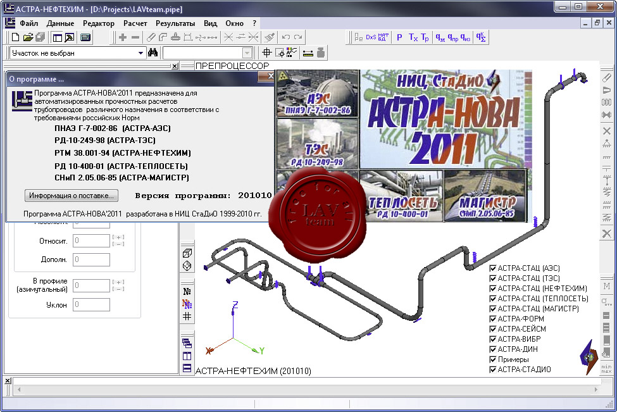
Task: Click the black № numbering icon
Action: (187, 291)
